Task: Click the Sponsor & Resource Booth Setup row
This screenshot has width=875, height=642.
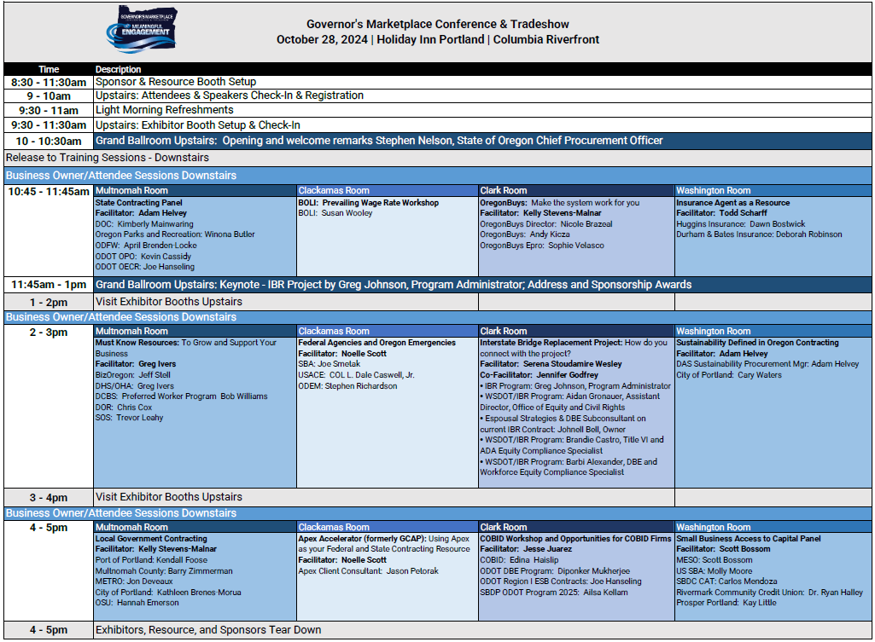Action: 176,82
